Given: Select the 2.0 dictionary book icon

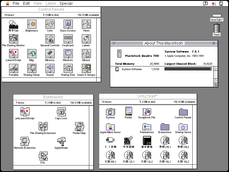Looking at the screenshot, I should pos(147,140).
